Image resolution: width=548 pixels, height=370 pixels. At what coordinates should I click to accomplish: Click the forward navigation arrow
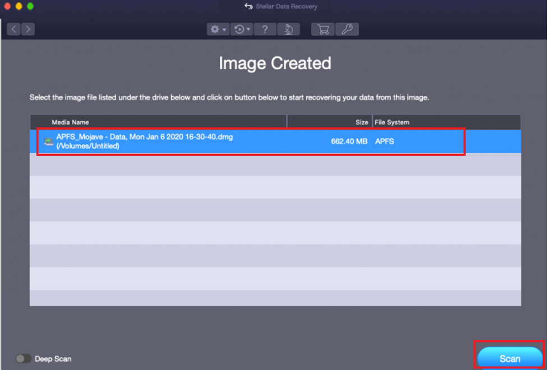(x=27, y=29)
